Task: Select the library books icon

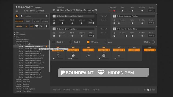Action: (17, 16)
